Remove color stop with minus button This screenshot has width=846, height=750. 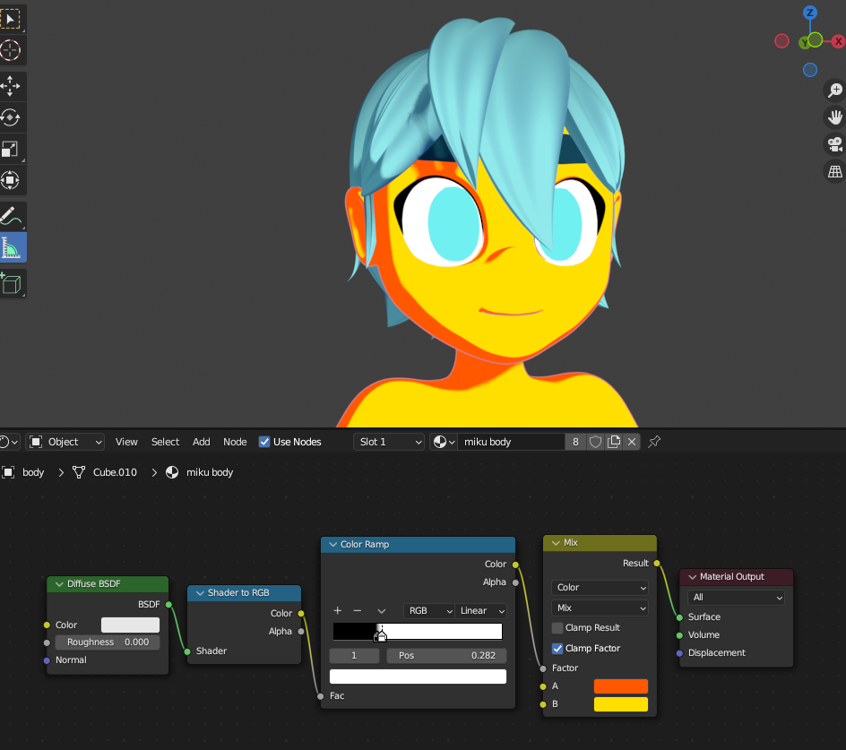click(358, 611)
